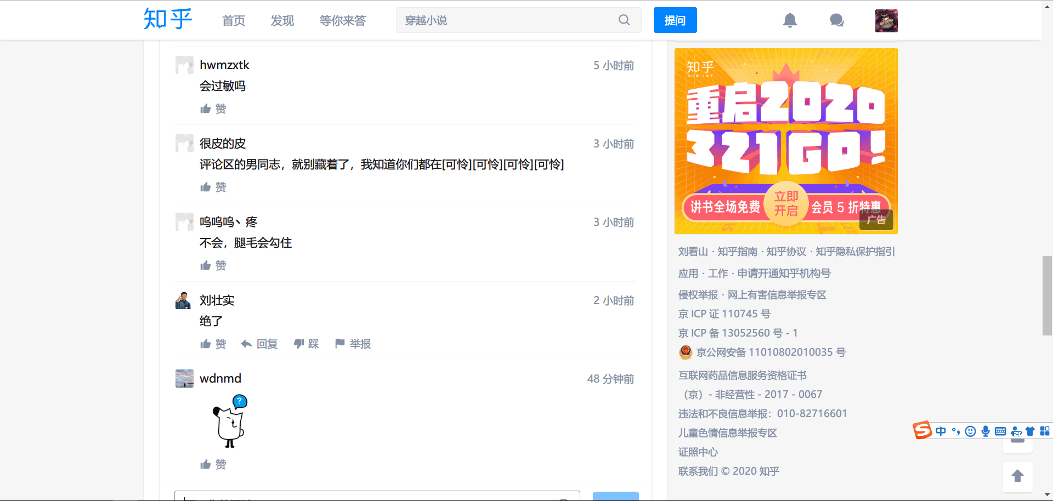
Task: Toggle Sogou Chinese/English input mode
Action: tap(941, 431)
